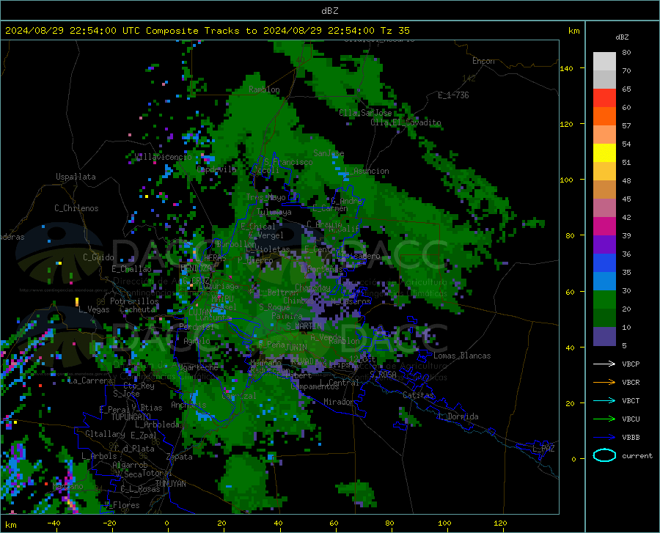Click the SanJose map label

(x=329, y=153)
